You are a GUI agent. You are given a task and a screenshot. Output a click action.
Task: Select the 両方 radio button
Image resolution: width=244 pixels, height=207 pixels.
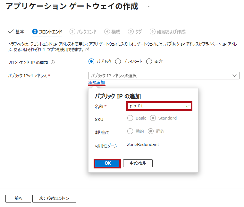(x=149, y=61)
